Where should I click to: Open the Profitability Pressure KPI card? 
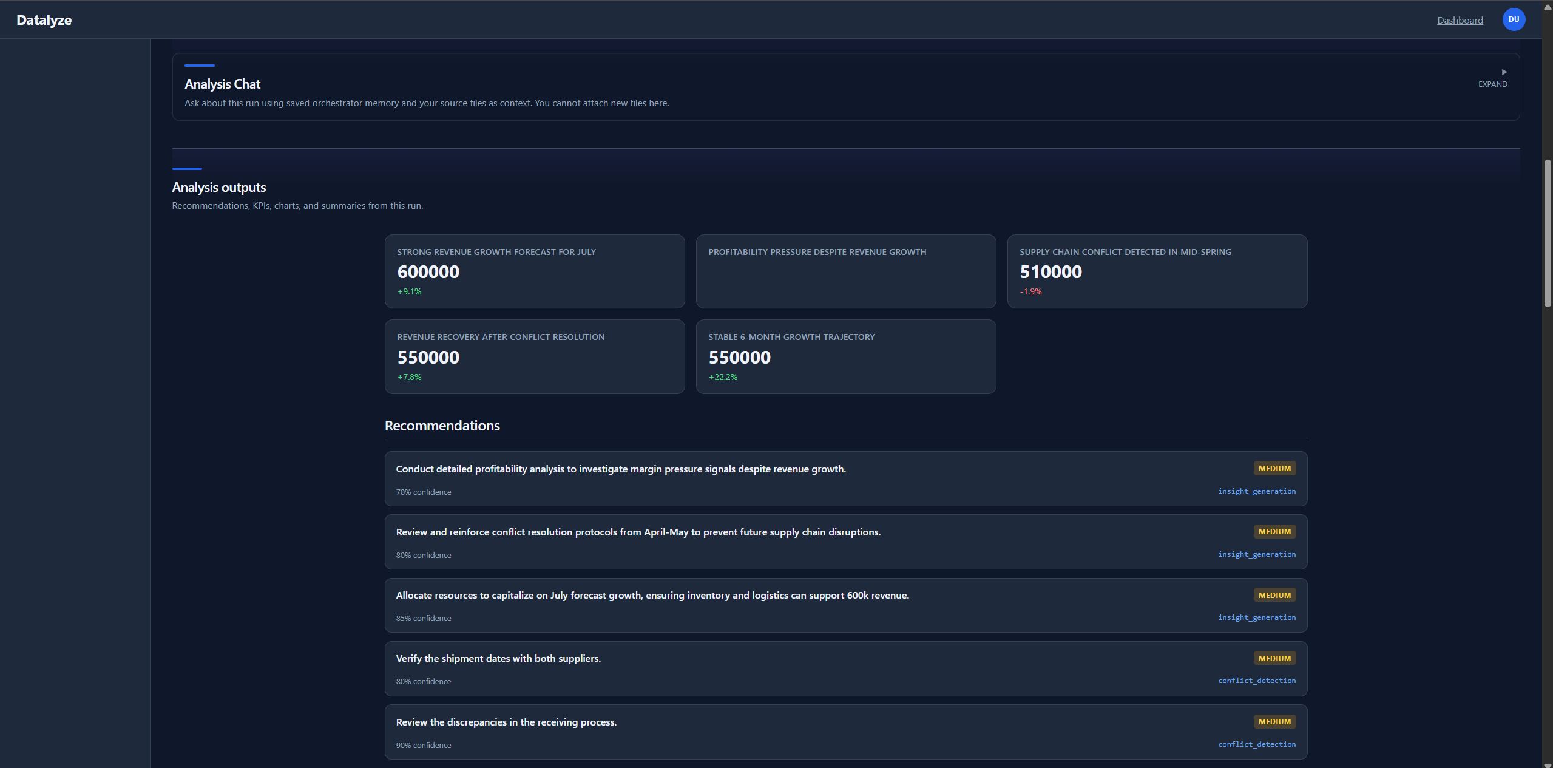(845, 271)
